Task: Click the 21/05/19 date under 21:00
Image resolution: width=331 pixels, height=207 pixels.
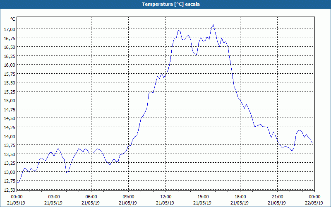Action: (x=277, y=203)
